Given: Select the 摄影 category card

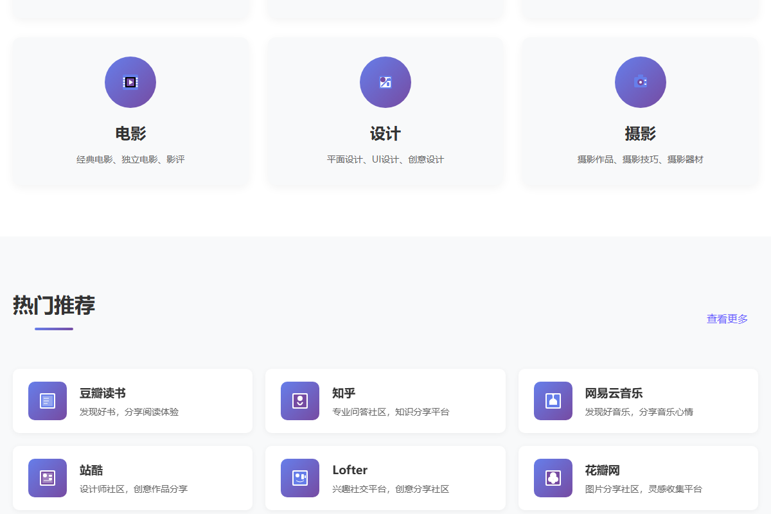Looking at the screenshot, I should coord(640,112).
